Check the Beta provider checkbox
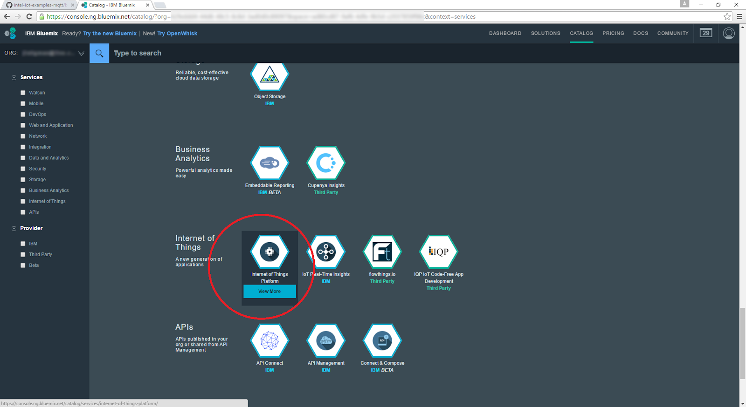The width and height of the screenshot is (746, 407). click(23, 265)
